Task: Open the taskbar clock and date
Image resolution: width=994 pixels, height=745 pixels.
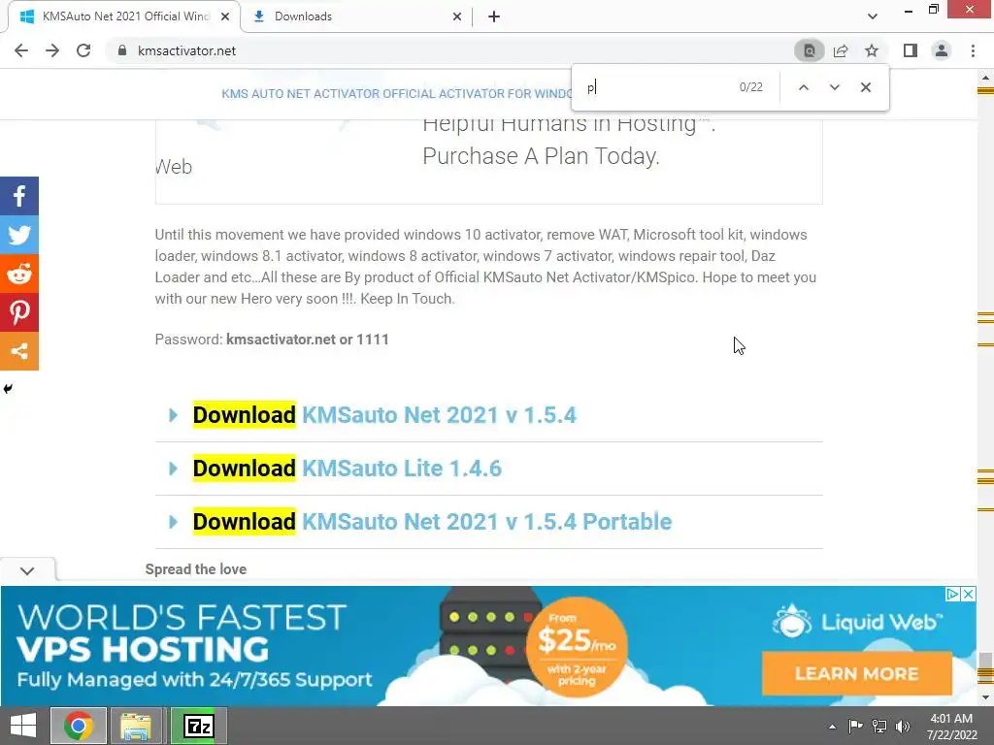Action: click(x=951, y=727)
